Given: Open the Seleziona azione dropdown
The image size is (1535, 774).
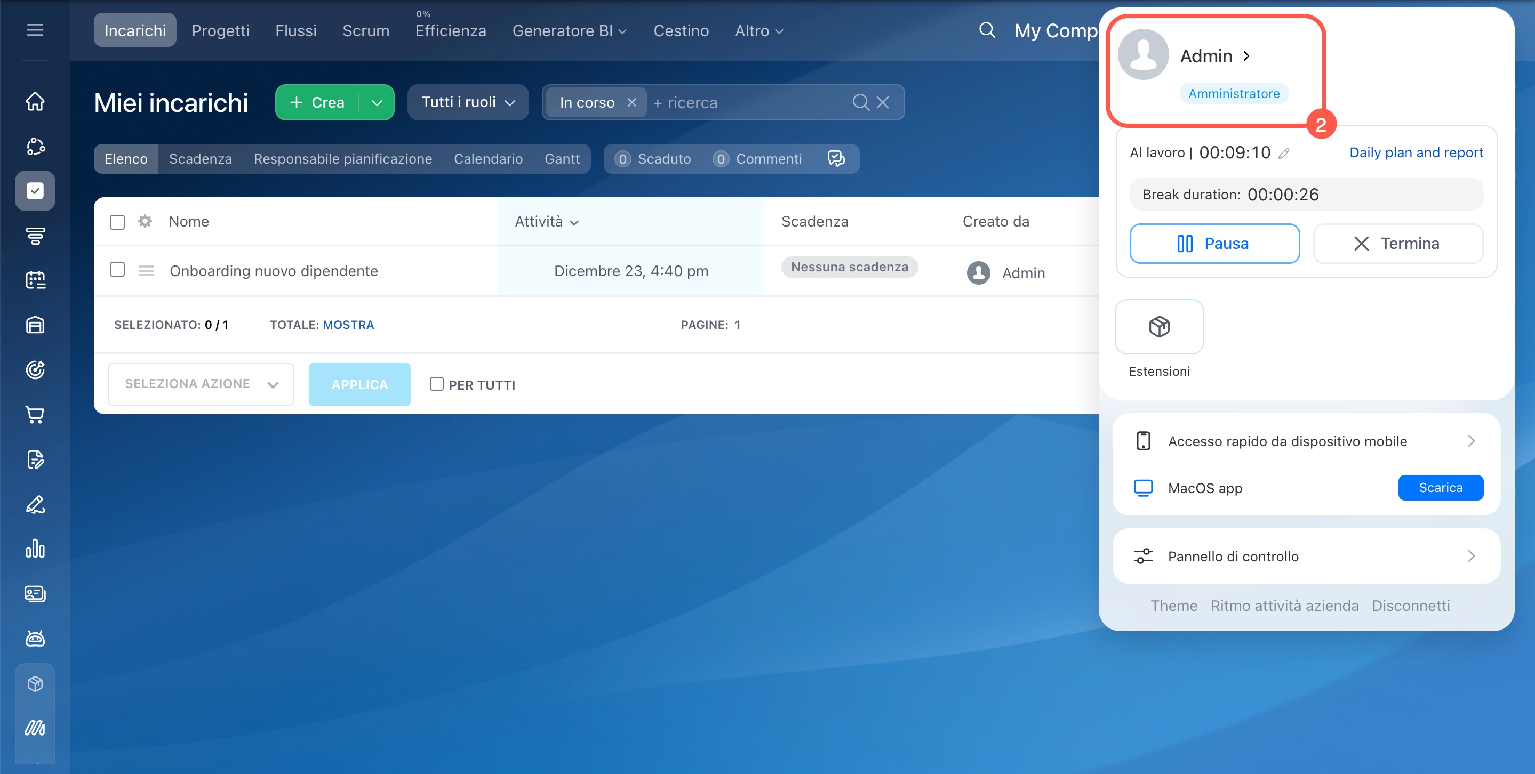Looking at the screenshot, I should (x=200, y=384).
